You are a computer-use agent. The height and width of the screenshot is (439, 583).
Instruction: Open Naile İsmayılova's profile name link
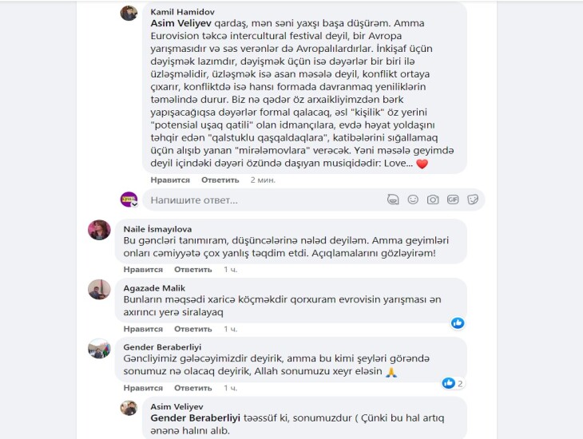(157, 229)
